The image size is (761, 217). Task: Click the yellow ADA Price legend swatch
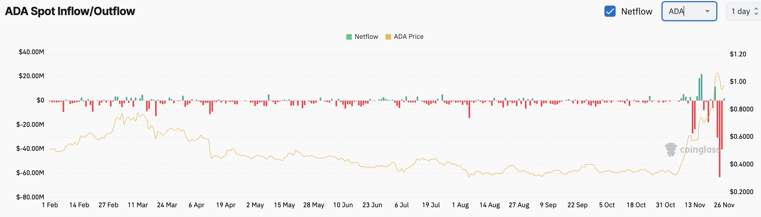(388, 37)
